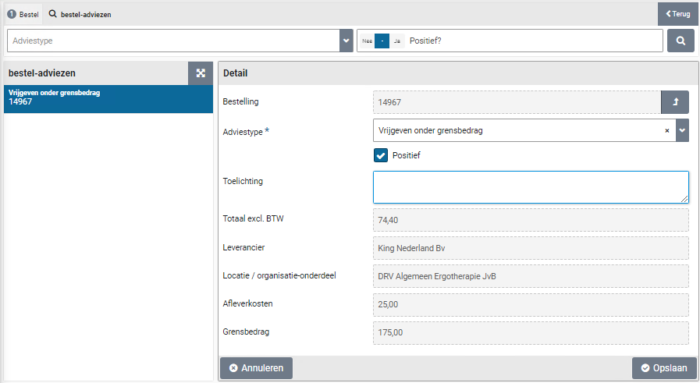
Task: Set Positief filter to Ja
Action: [397, 41]
